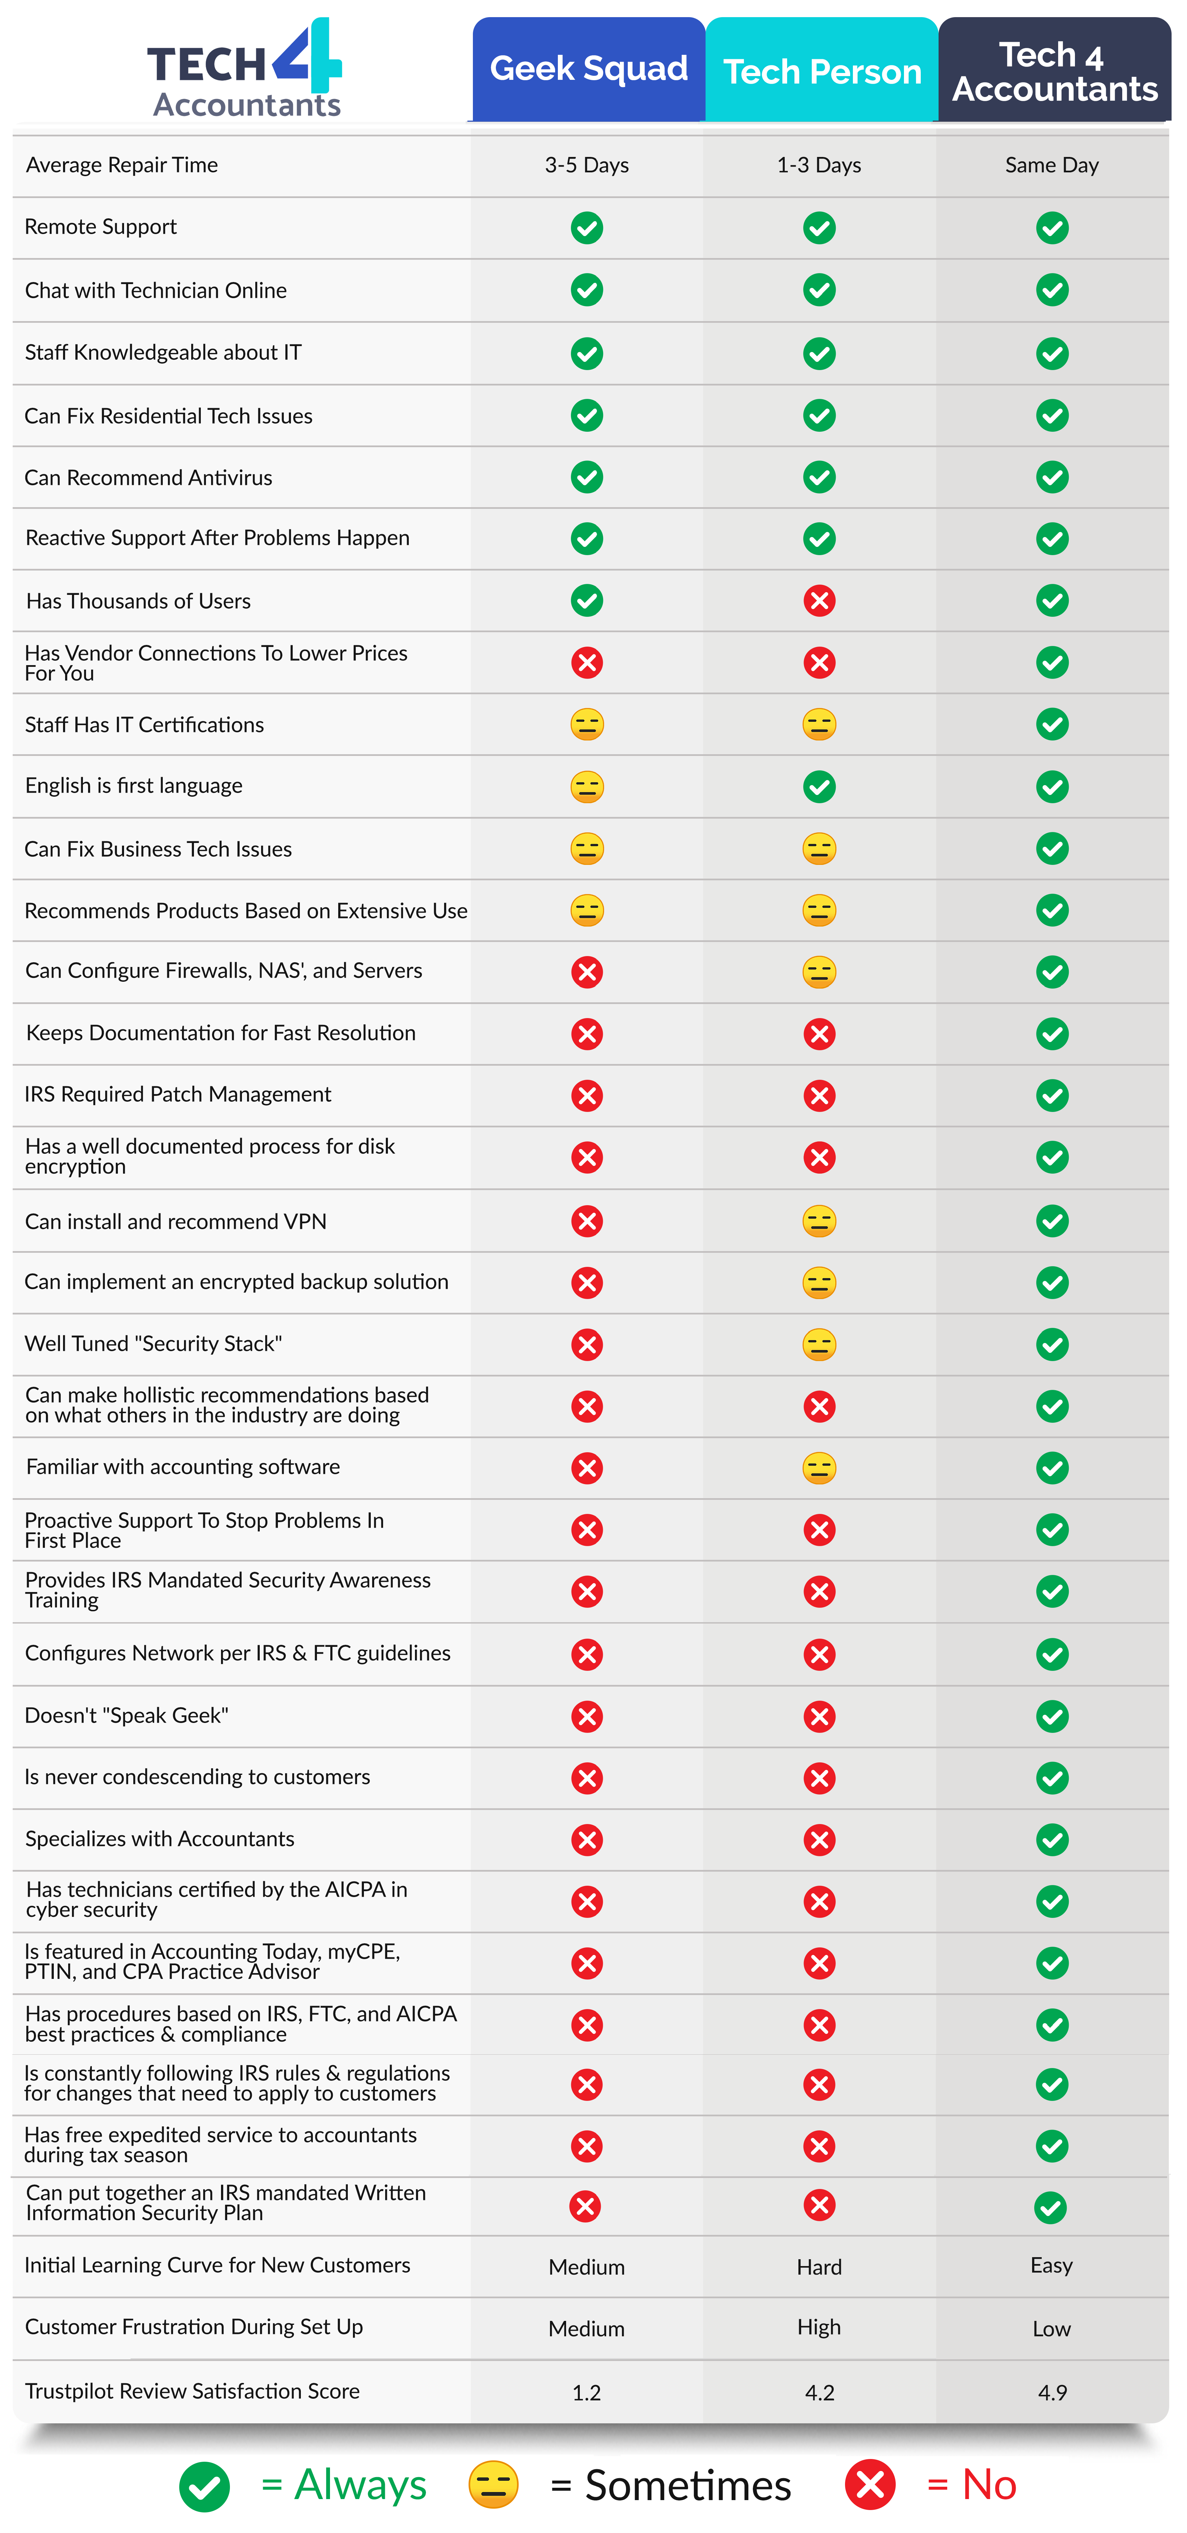
Task: Select the Geek Squad column header
Action: click(x=588, y=69)
